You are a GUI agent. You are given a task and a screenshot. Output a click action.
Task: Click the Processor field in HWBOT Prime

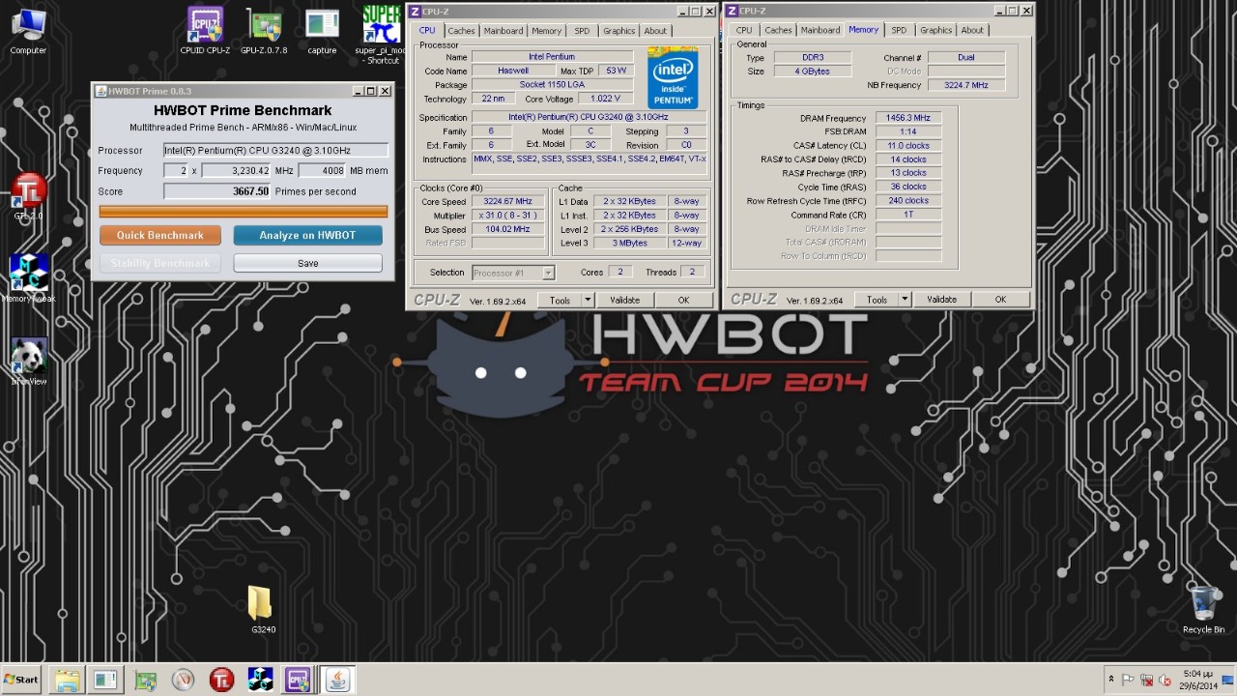275,151
